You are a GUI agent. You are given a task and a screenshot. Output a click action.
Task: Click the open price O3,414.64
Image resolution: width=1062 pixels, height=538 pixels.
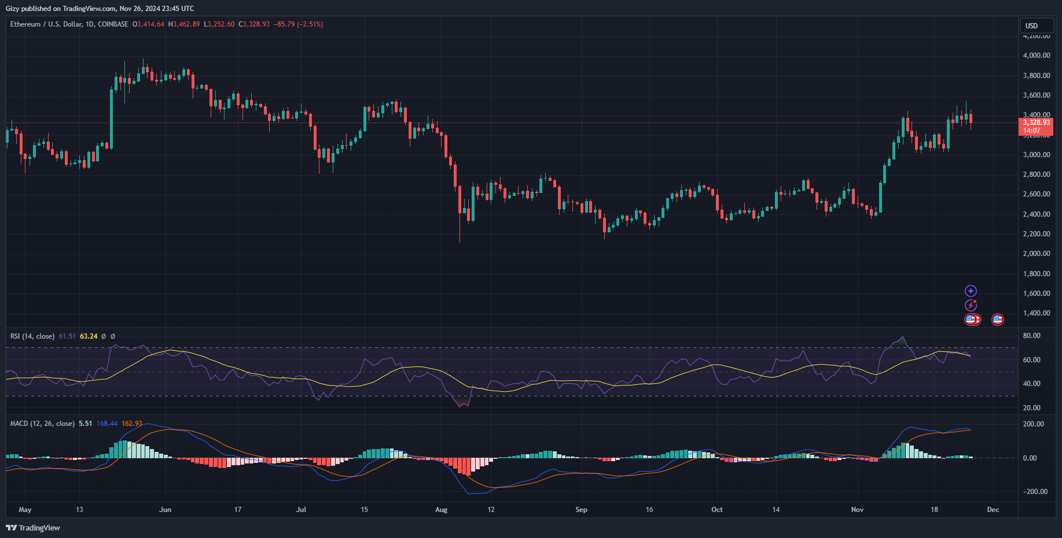click(x=149, y=24)
